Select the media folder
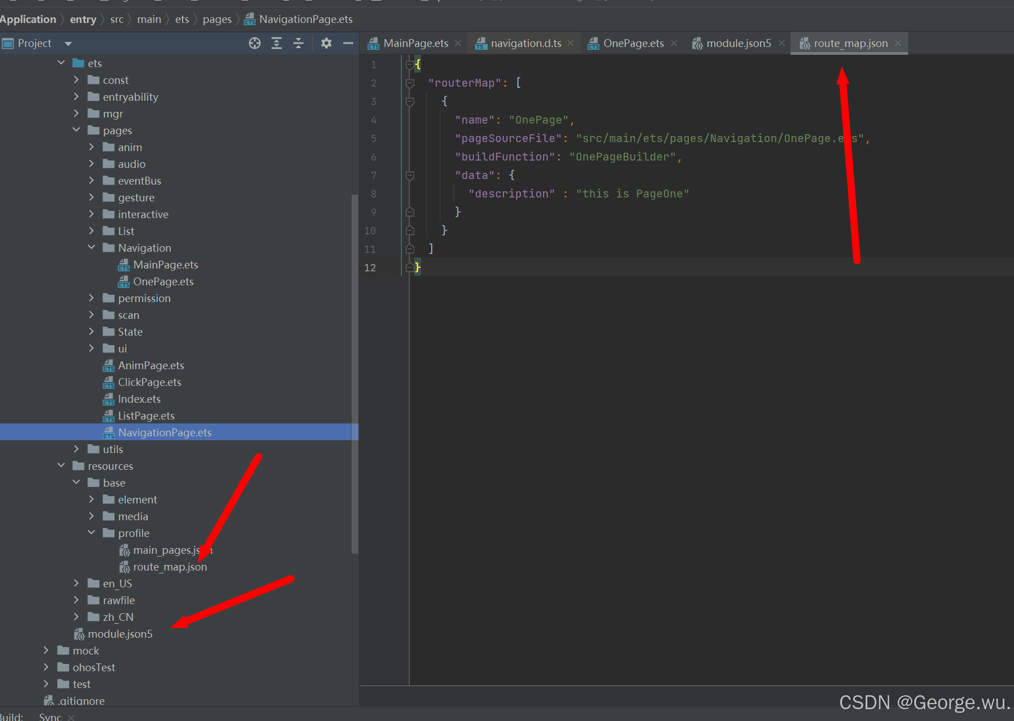 (x=133, y=516)
